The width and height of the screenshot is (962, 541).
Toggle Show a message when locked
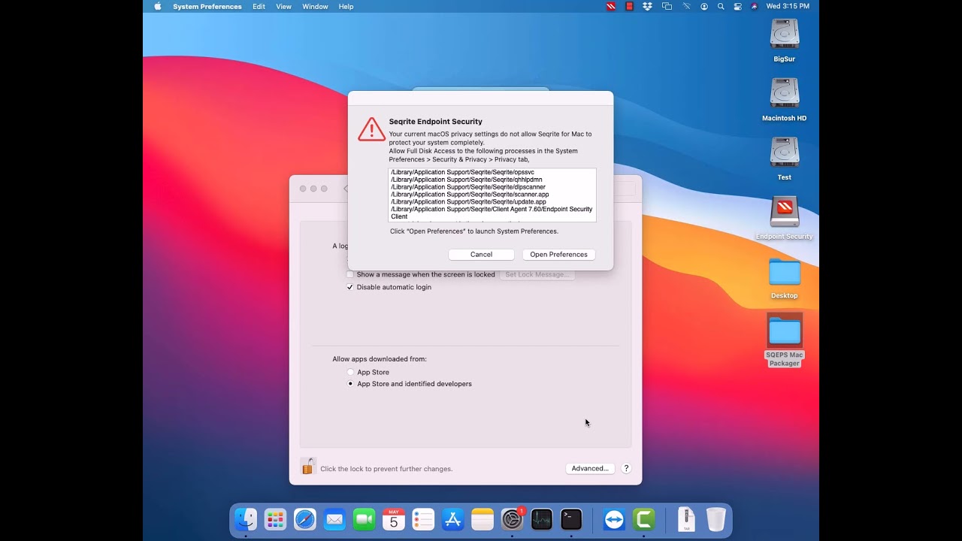[350, 275]
